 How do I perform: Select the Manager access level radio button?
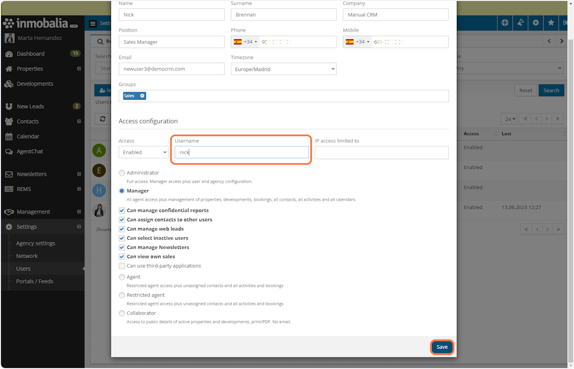(x=122, y=191)
